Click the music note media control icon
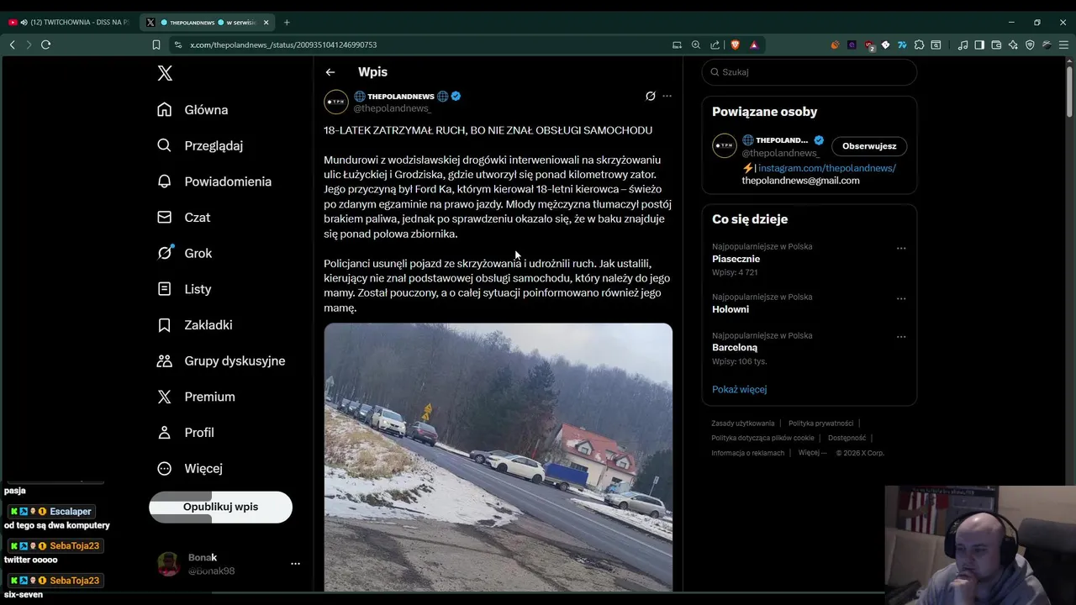The height and width of the screenshot is (605, 1076). point(963,45)
